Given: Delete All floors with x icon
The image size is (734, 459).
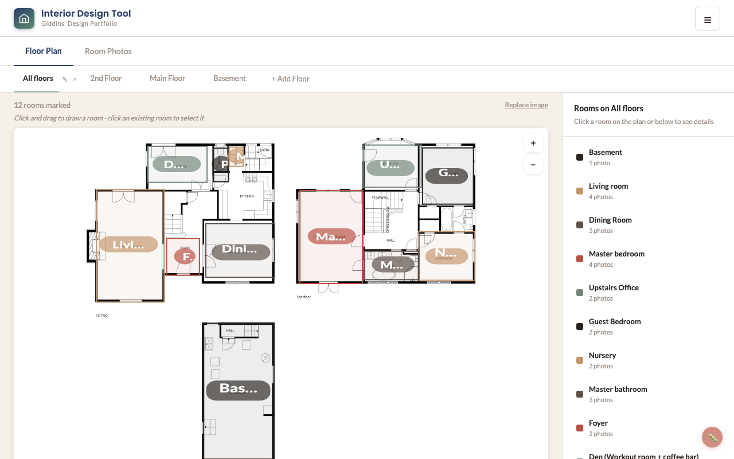Looking at the screenshot, I should [x=75, y=79].
